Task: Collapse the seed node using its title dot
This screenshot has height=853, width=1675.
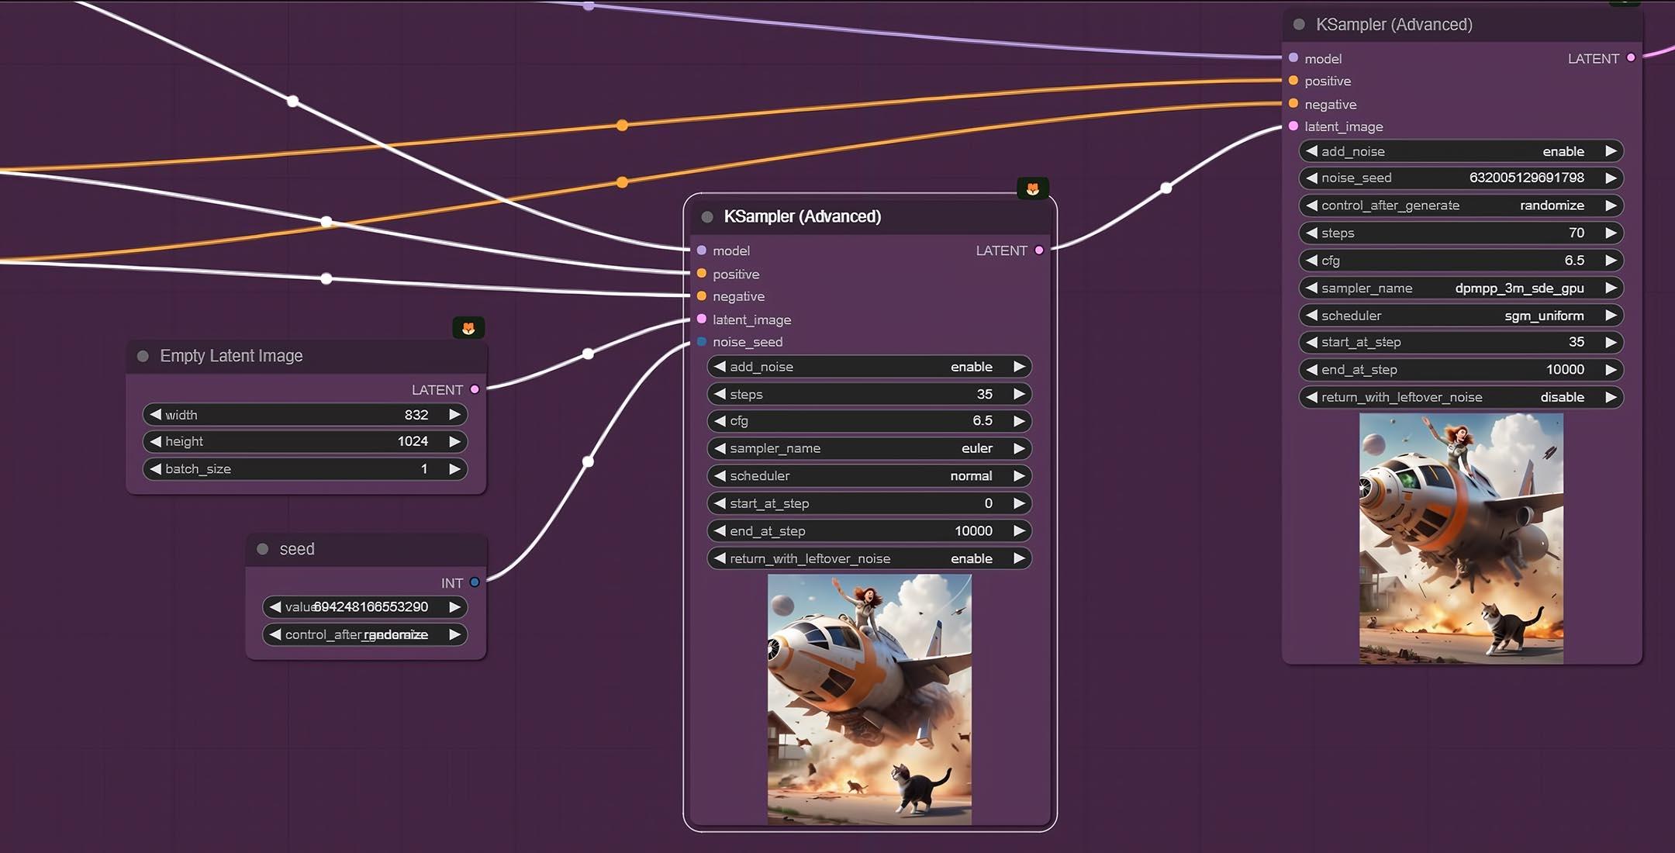Action: (263, 549)
